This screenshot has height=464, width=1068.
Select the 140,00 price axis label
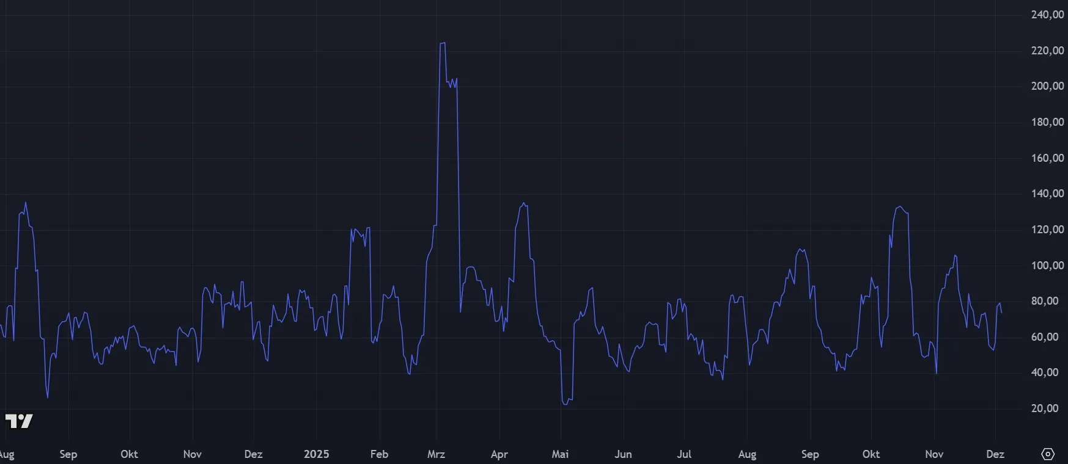click(x=1047, y=194)
